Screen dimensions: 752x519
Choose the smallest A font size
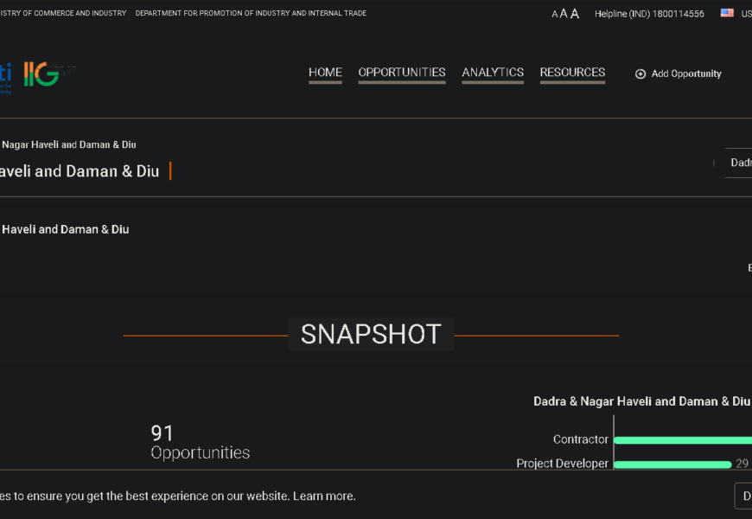[x=554, y=15]
